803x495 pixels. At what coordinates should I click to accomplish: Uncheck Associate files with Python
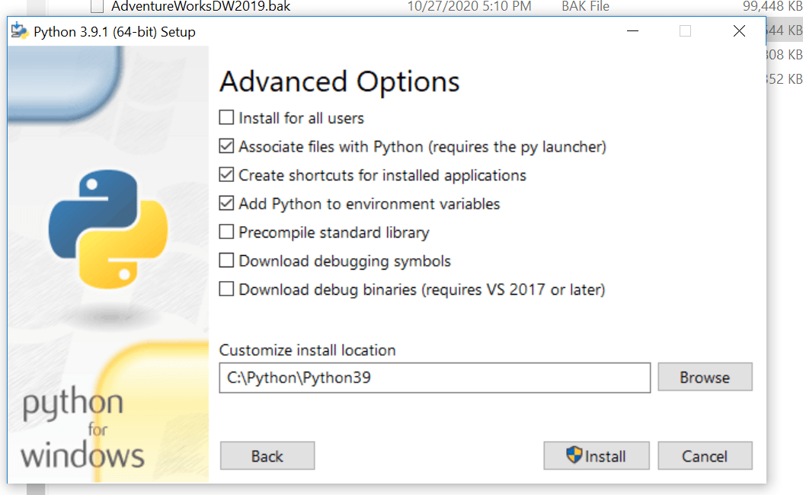tap(226, 146)
